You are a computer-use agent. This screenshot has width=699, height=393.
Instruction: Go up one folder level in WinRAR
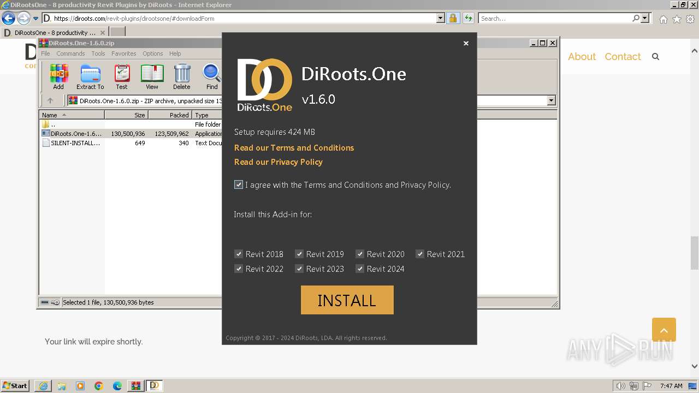point(50,100)
